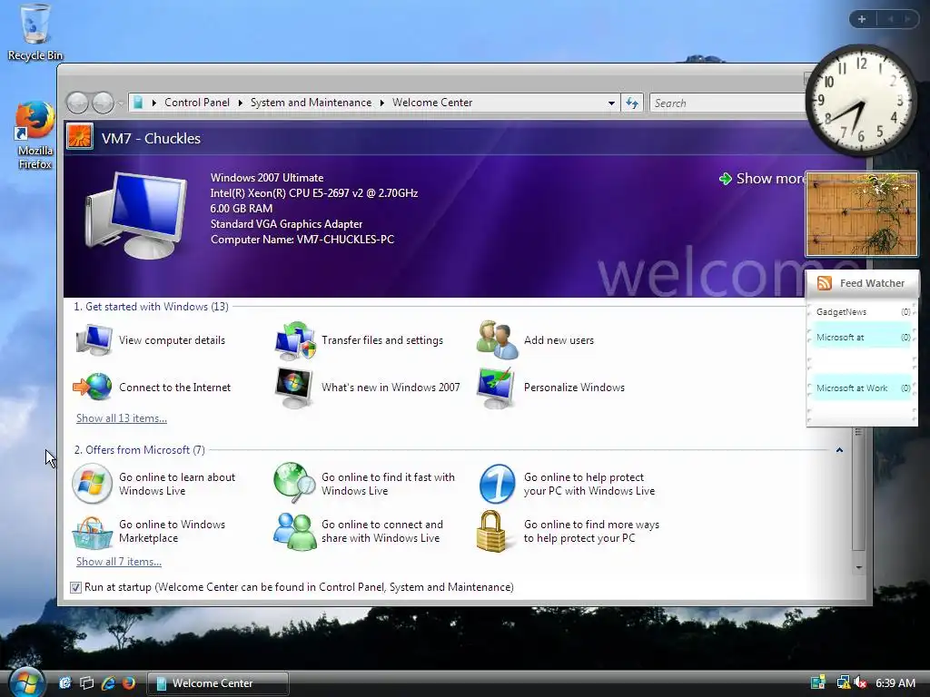
Task: Click in the Search field
Action: pos(729,103)
